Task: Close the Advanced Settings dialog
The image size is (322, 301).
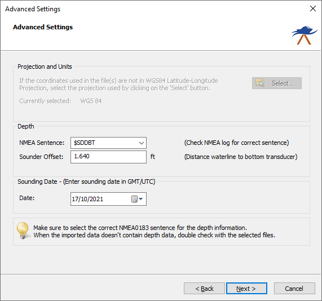Action: point(313,8)
